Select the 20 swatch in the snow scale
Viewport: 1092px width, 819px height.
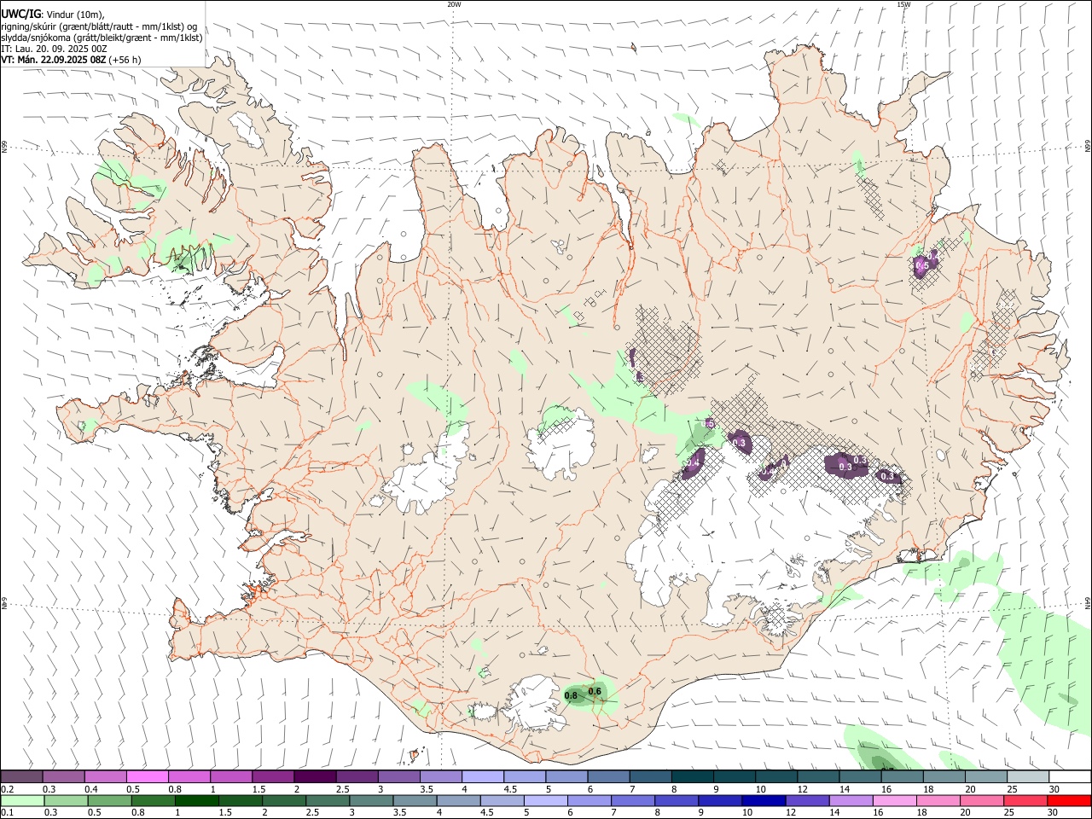tap(986, 776)
